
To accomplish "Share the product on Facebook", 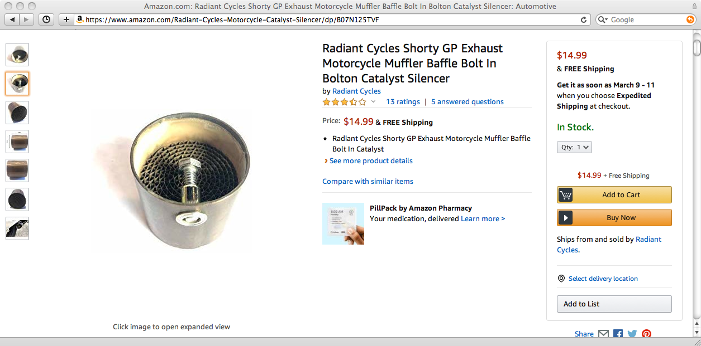I will coord(618,334).
